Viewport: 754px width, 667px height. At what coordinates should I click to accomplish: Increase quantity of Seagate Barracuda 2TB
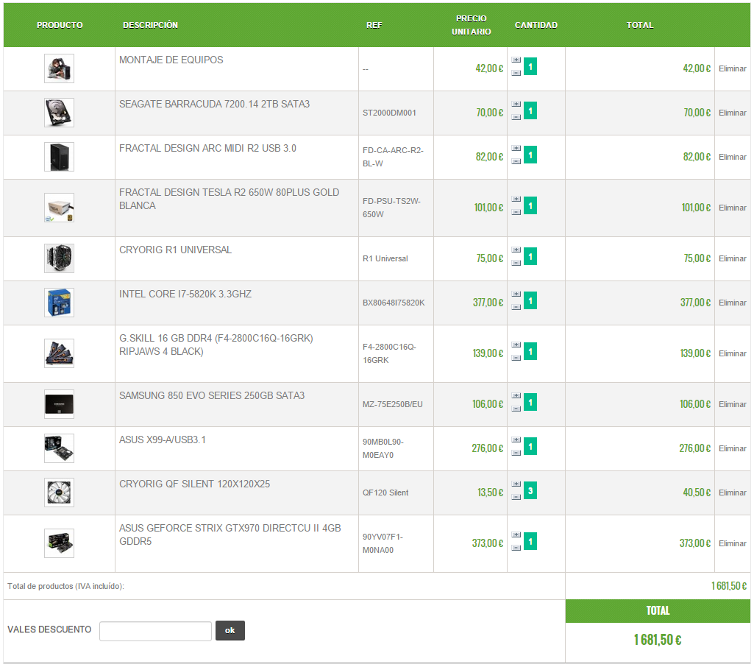point(516,105)
